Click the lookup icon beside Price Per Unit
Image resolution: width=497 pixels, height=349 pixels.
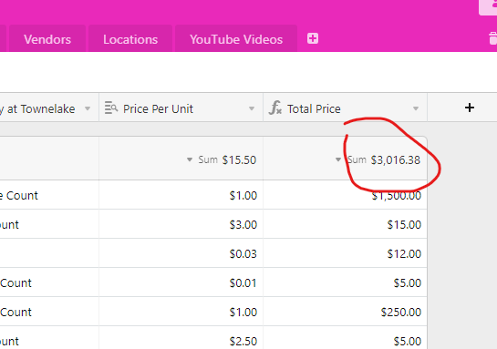coord(111,108)
